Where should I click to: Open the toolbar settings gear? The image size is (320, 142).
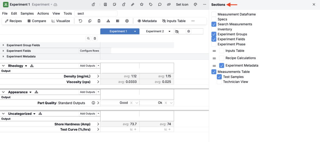[x=127, y=21]
